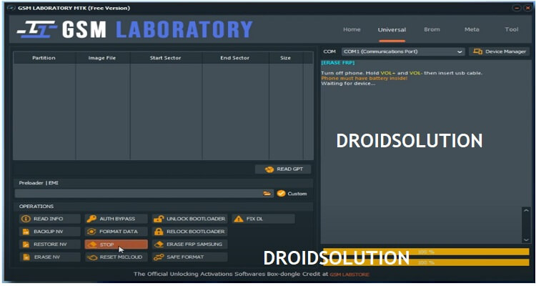Click the Waiting for device log line
This screenshot has width=536, height=286.
coord(348,84)
